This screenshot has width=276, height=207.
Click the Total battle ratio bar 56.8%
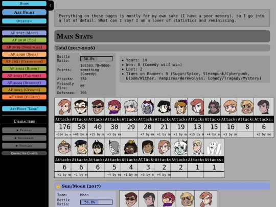(96, 59)
